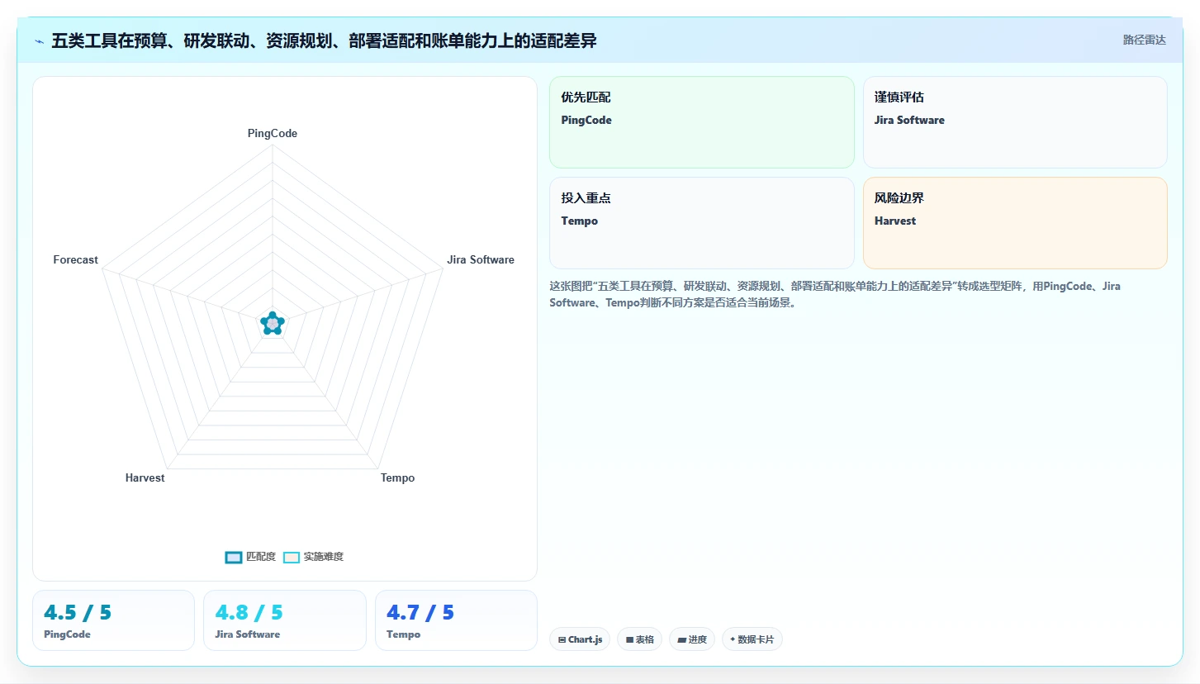Open the 风险边界 Harvest card
The width and height of the screenshot is (1200, 684).
1015,223
